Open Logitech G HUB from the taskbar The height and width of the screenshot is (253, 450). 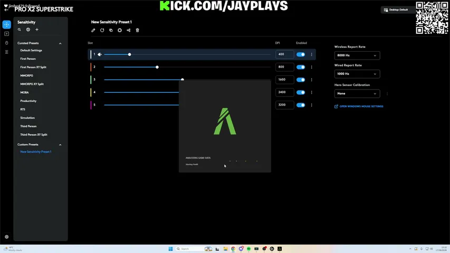[272, 249]
